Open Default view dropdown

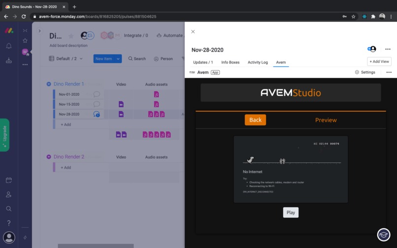pyautogui.click(x=66, y=59)
